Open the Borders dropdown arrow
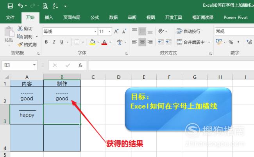Screen dimensions: 254x157 (83, 42)
